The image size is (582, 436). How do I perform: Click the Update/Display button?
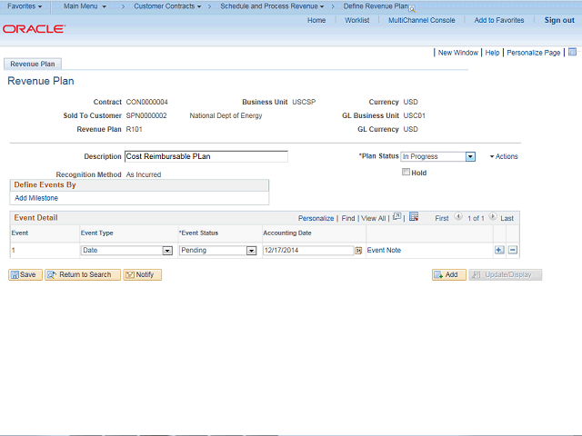pyautogui.click(x=506, y=274)
